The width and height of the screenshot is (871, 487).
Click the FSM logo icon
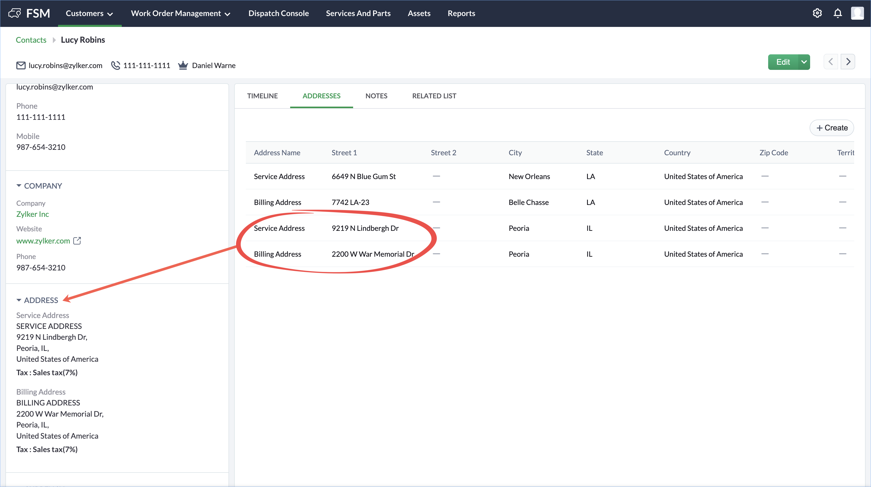tap(15, 13)
